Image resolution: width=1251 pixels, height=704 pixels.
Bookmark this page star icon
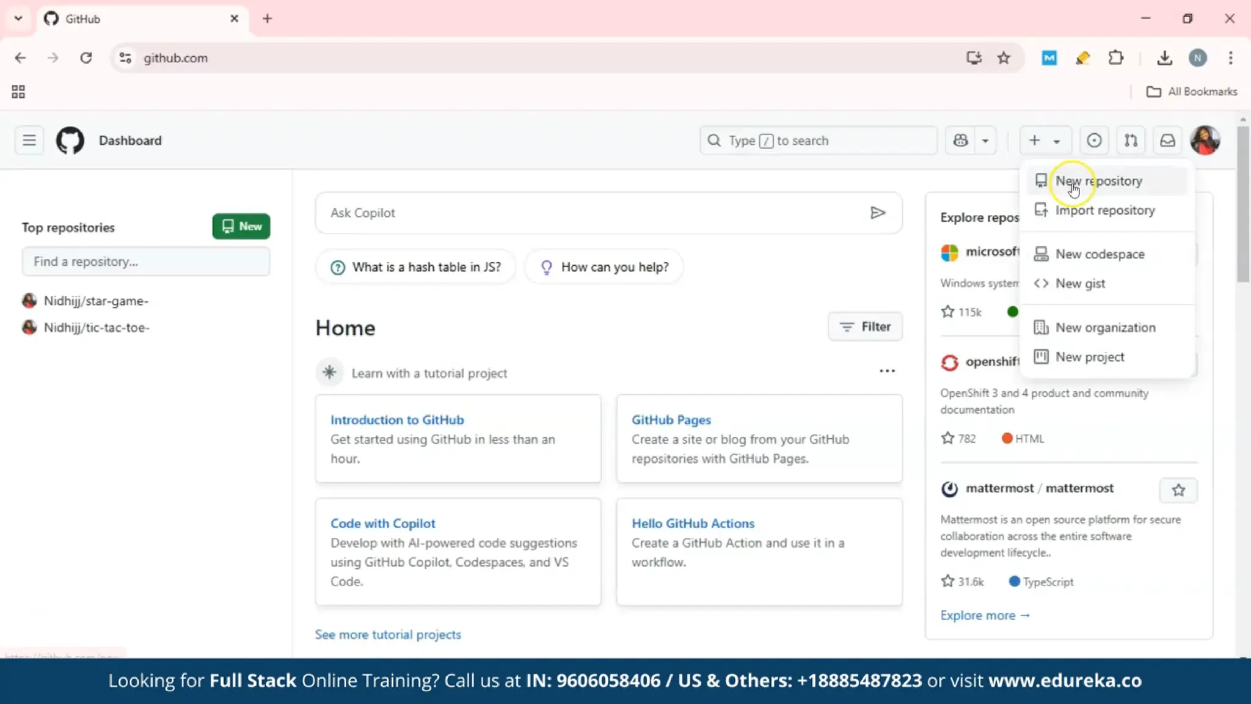coord(1004,58)
